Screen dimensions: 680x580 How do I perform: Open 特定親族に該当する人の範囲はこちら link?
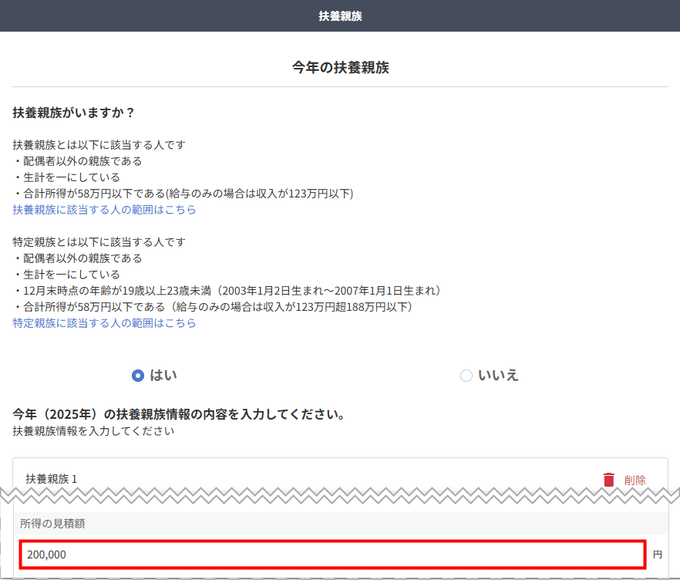pos(104,323)
